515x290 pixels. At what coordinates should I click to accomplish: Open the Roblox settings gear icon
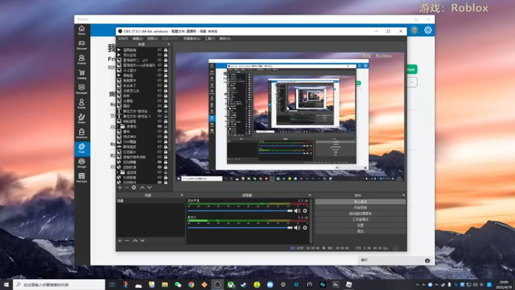tap(427, 30)
